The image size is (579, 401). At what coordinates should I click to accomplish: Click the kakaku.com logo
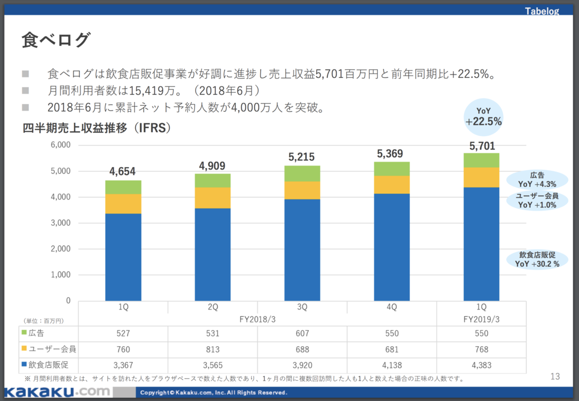tap(58, 392)
